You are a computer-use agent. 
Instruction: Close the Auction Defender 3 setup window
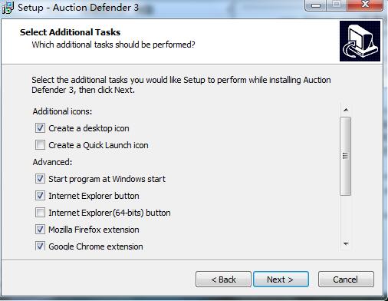pyautogui.click(x=365, y=5)
